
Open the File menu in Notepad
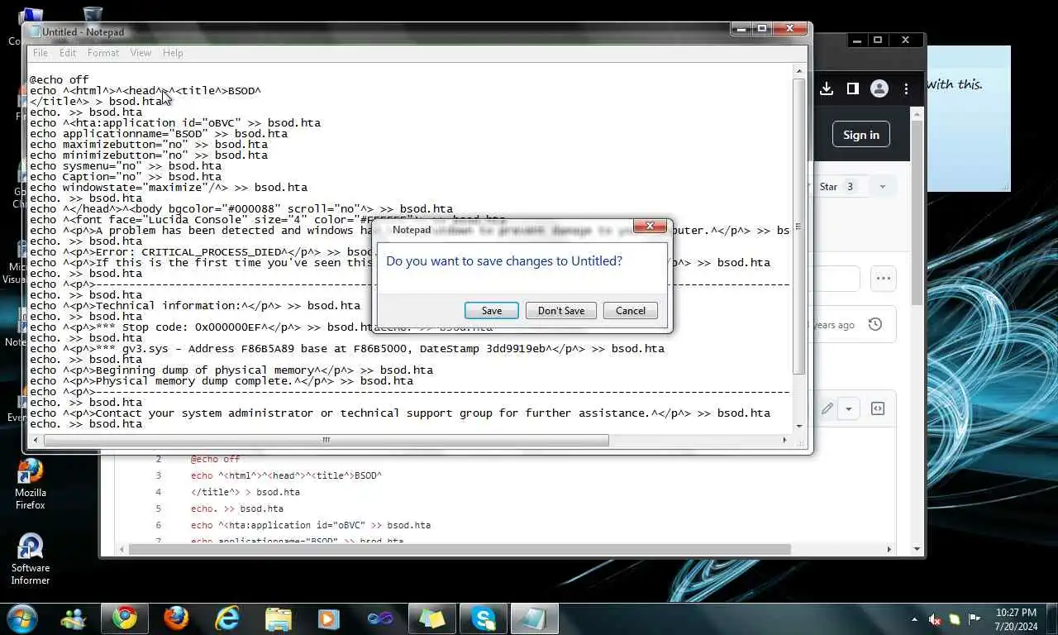40,53
